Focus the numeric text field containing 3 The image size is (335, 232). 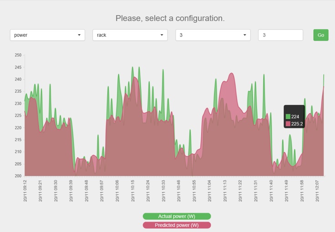tap(280, 35)
